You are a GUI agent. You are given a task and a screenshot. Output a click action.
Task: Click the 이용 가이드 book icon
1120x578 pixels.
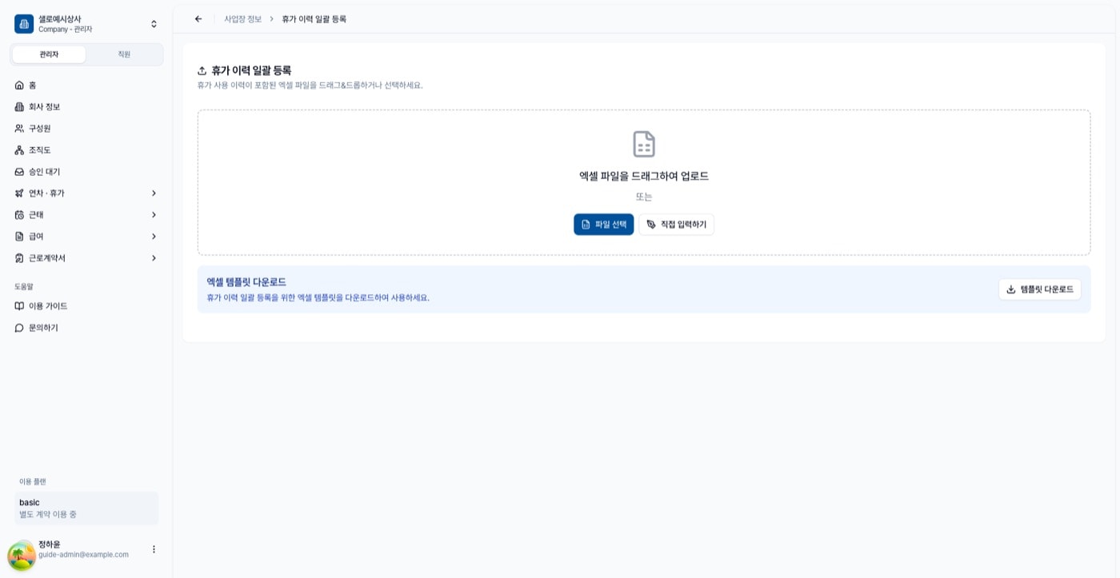tap(19, 305)
